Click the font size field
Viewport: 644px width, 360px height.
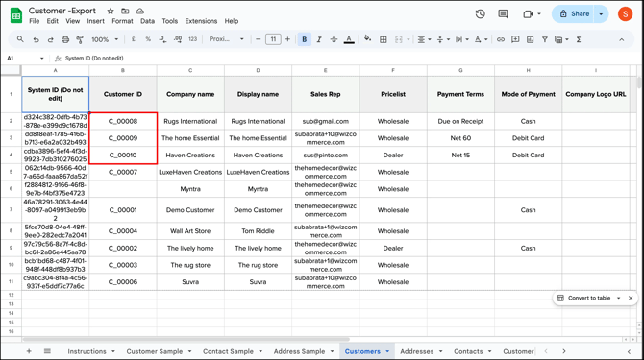[x=273, y=39]
